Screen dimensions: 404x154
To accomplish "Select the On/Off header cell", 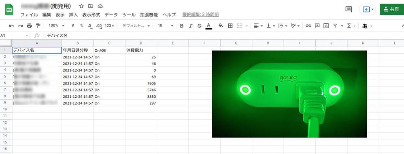I will (x=109, y=50).
